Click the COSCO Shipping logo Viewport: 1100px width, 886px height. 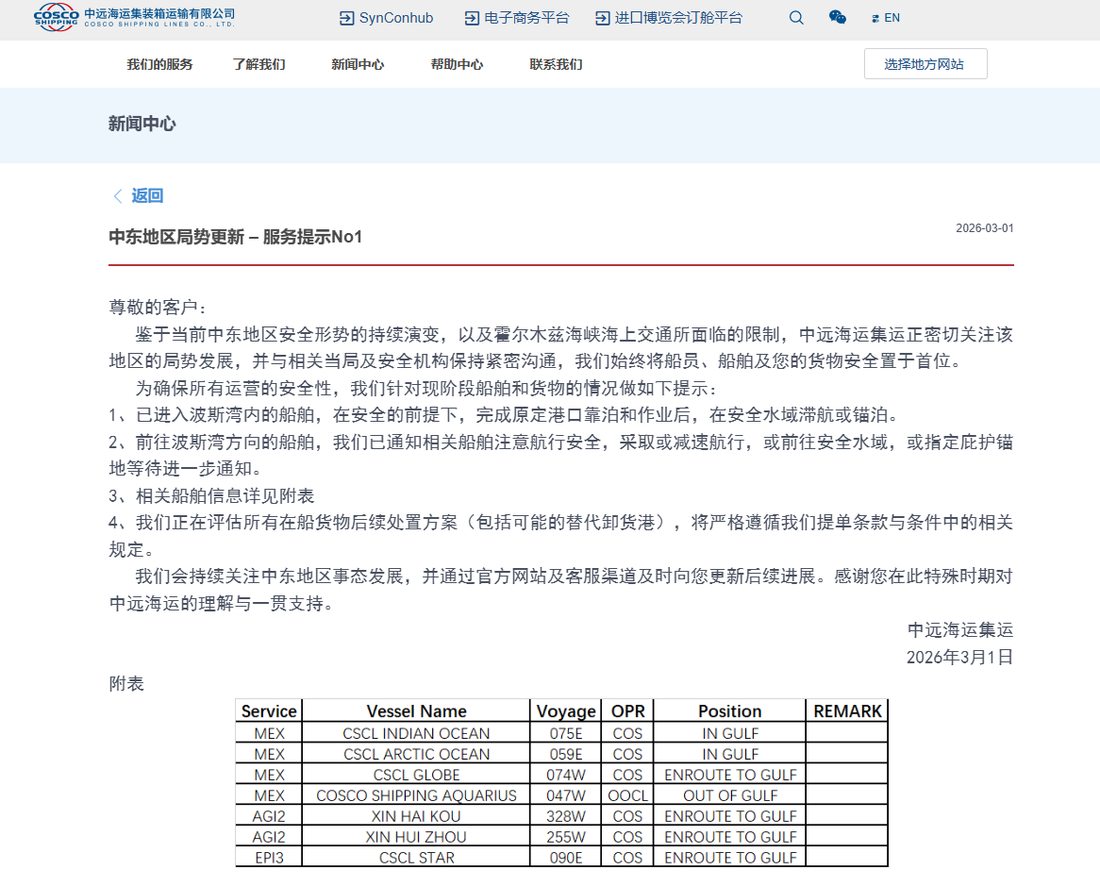[56, 17]
